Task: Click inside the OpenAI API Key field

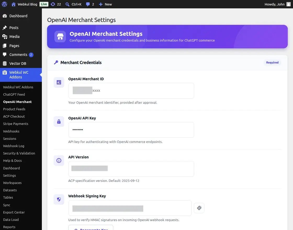Action: pos(131,130)
